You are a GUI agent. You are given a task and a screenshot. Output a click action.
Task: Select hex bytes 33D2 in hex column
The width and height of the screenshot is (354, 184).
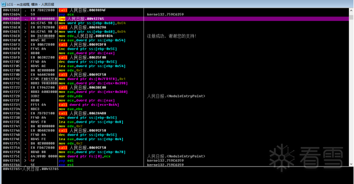[x=35, y=96]
